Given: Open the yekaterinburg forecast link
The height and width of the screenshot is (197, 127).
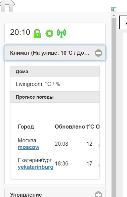Looking at the screenshot, I should [x=36, y=167].
